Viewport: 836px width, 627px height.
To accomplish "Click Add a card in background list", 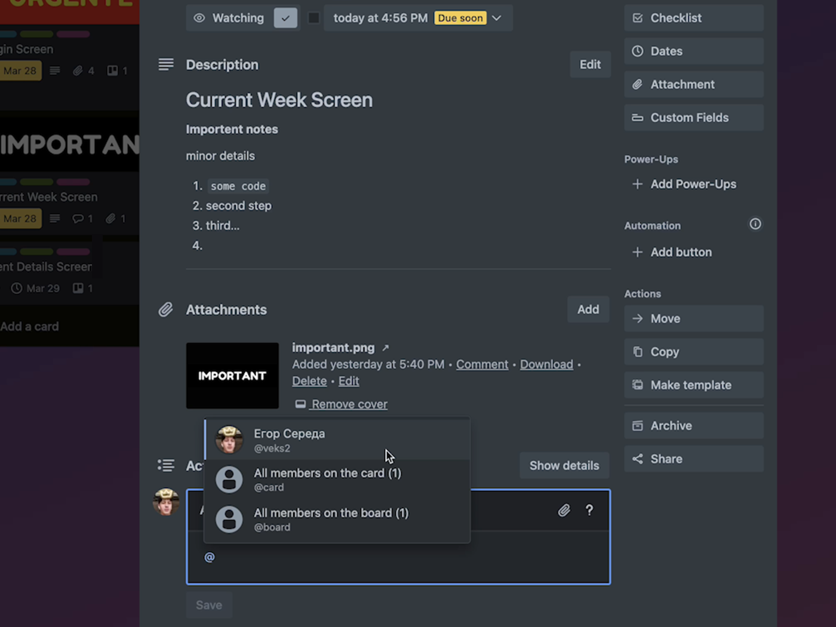I will point(30,327).
